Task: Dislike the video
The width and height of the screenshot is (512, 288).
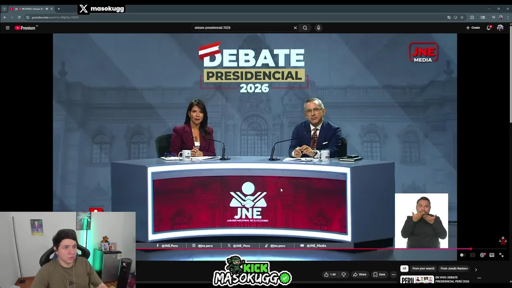Action: point(343,274)
